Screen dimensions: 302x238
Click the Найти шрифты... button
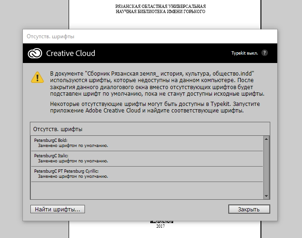(57, 209)
